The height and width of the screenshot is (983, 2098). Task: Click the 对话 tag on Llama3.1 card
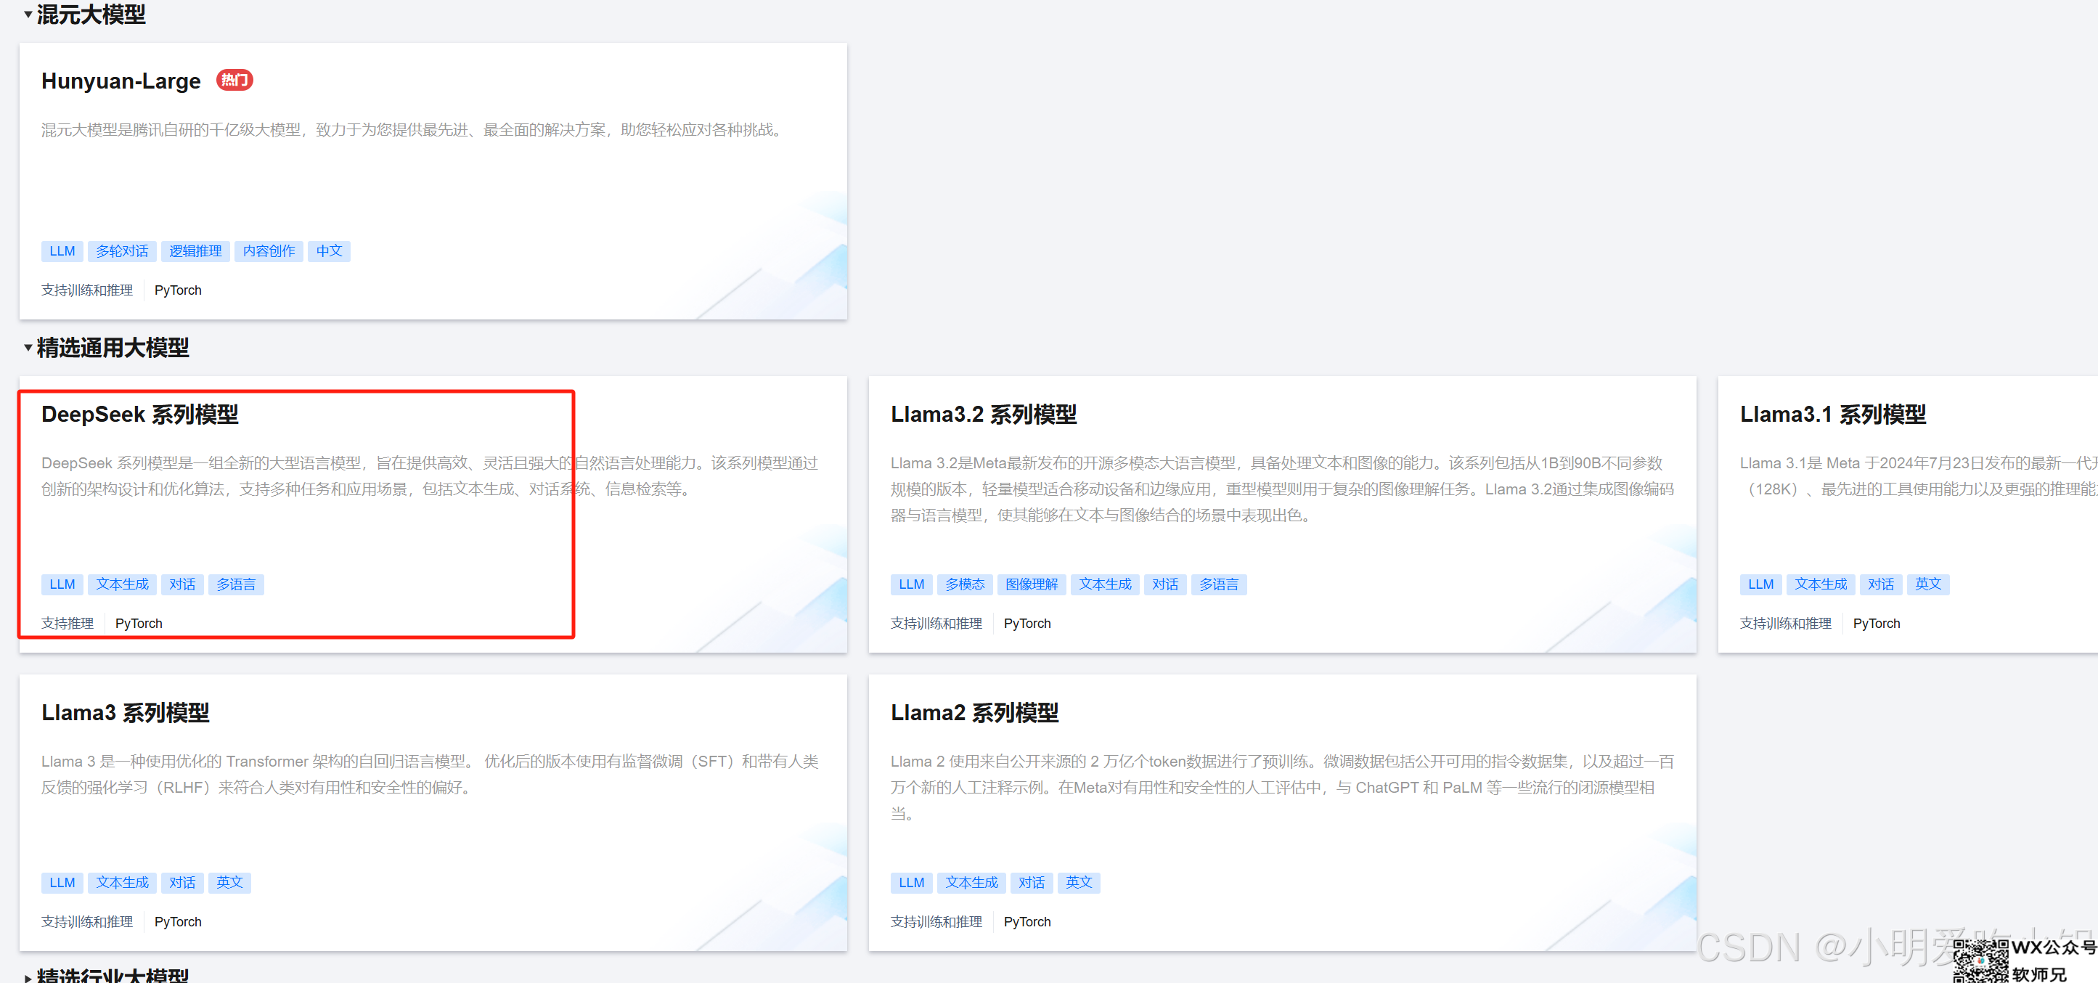coord(1882,584)
